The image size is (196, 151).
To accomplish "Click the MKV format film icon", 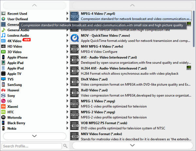I will (74, 136).
